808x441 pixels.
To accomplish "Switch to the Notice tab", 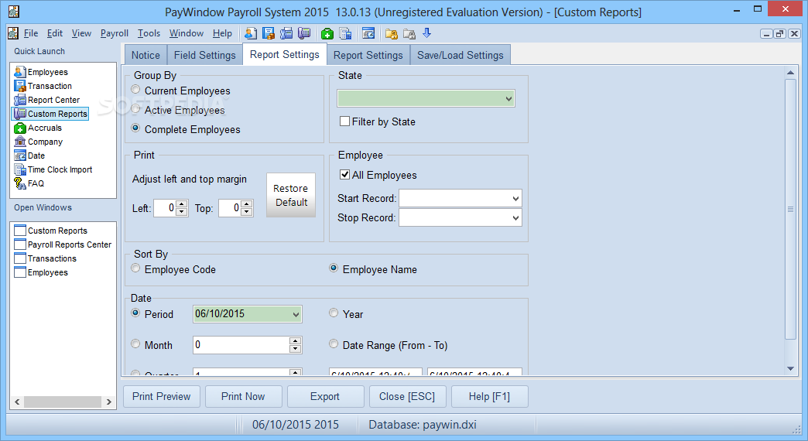I will click(146, 55).
